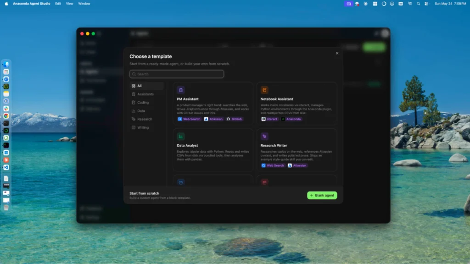Select the Research category
The width and height of the screenshot is (470, 264).
147,119
